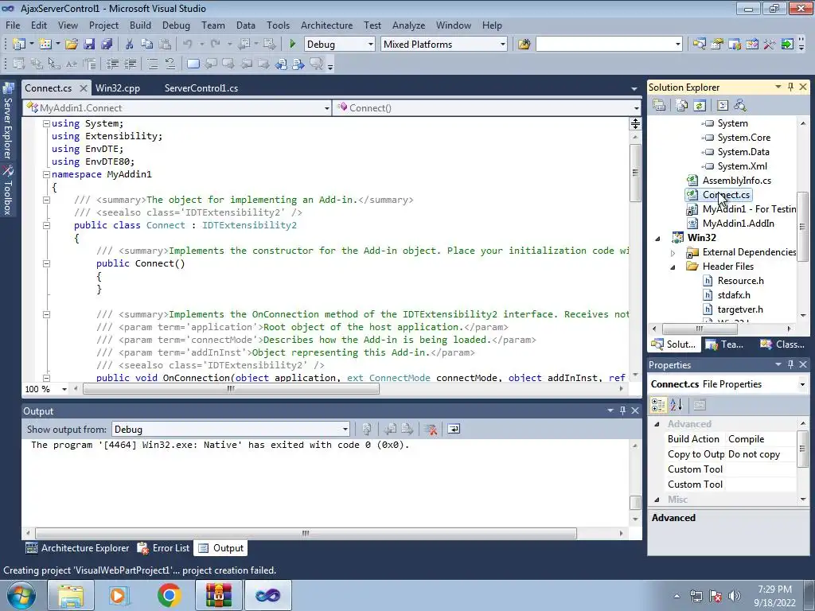Viewport: 815px width, 611px height.
Task: Open the Analyze menu
Action: point(408,25)
